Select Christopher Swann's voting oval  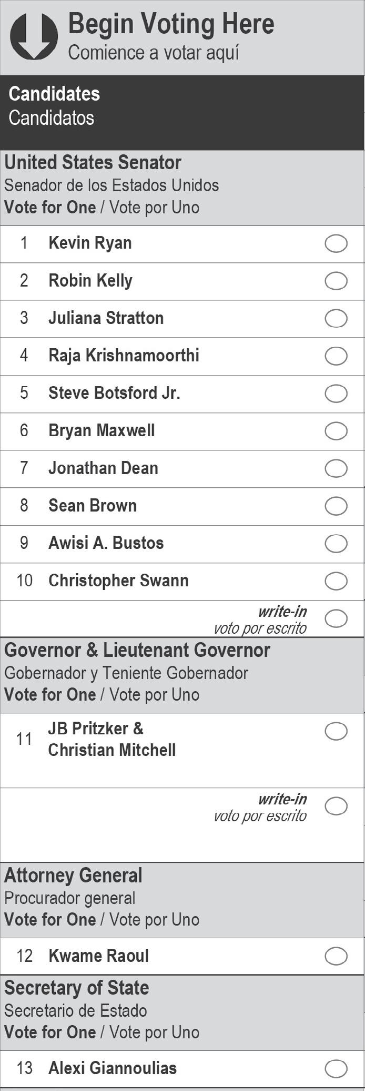pos(336,581)
